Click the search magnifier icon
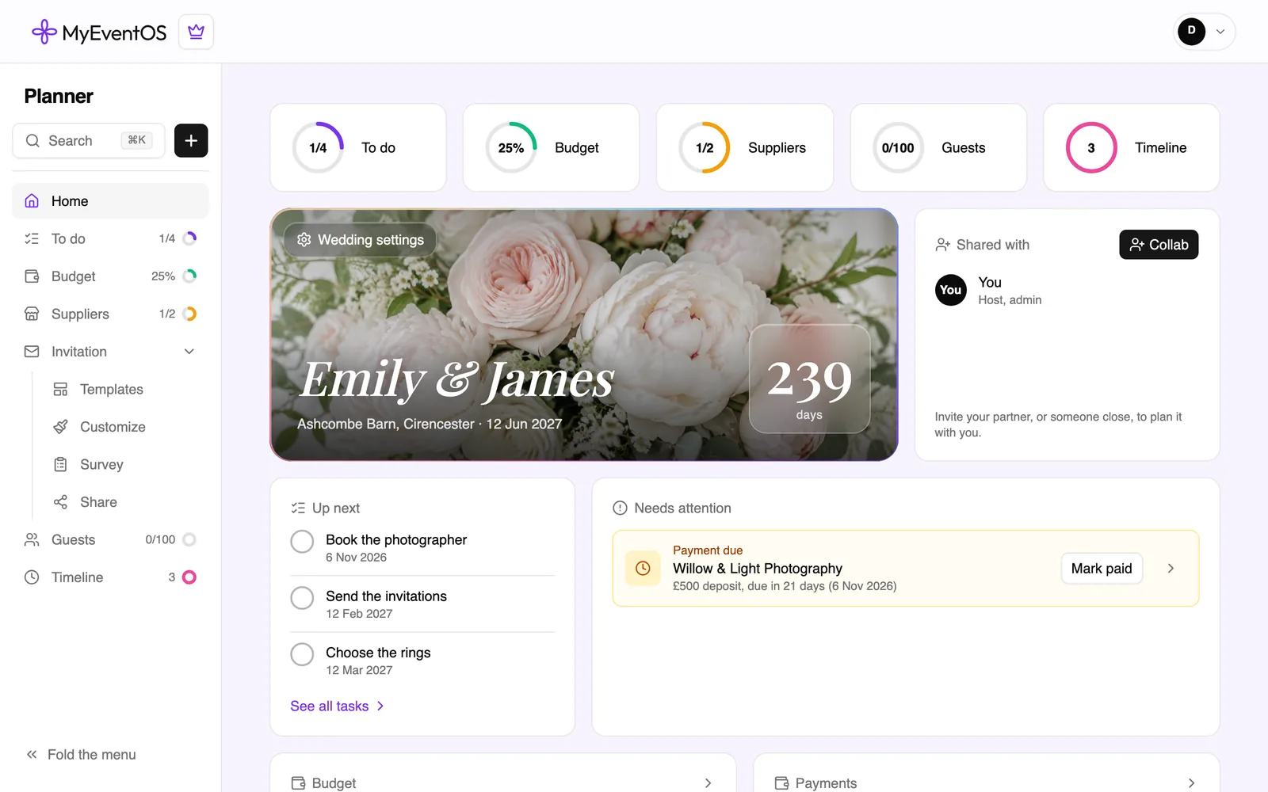The image size is (1268, 792). 32,140
